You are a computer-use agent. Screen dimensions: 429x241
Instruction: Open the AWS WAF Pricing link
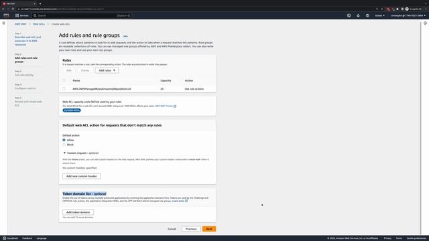tap(164, 106)
